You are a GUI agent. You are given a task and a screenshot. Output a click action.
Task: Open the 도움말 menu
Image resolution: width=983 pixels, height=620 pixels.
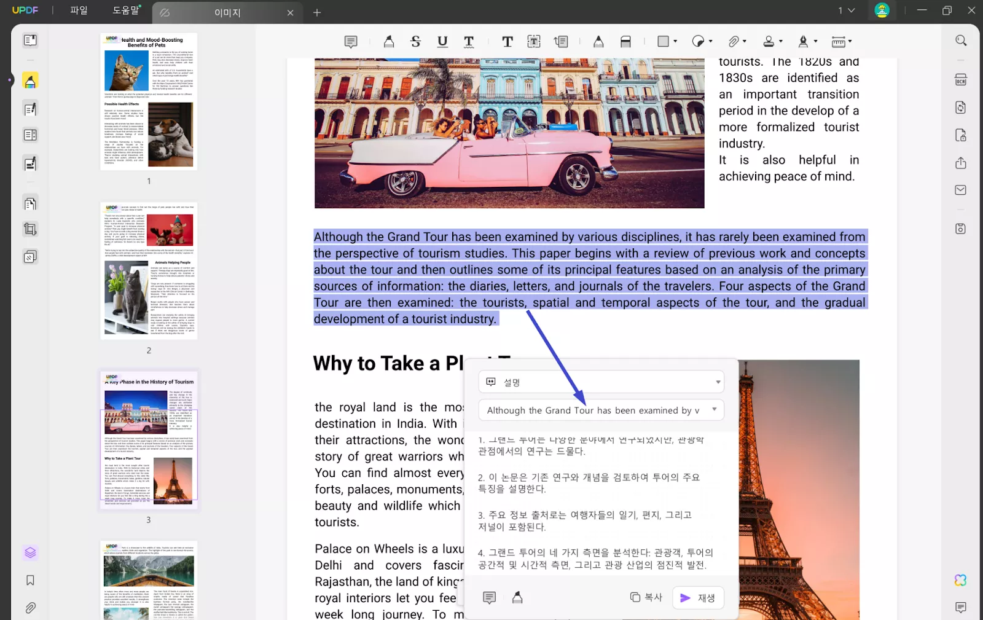pyautogui.click(x=126, y=10)
